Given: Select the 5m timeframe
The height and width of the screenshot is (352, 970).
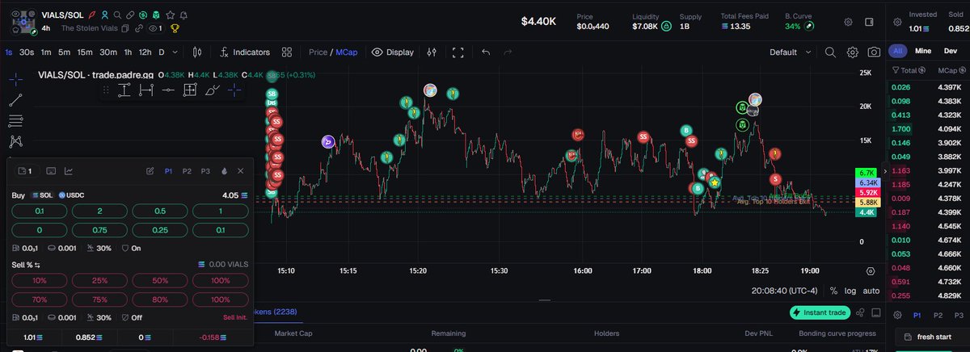Looking at the screenshot, I should click(x=65, y=52).
